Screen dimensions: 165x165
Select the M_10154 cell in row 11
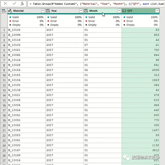click(27, 80)
